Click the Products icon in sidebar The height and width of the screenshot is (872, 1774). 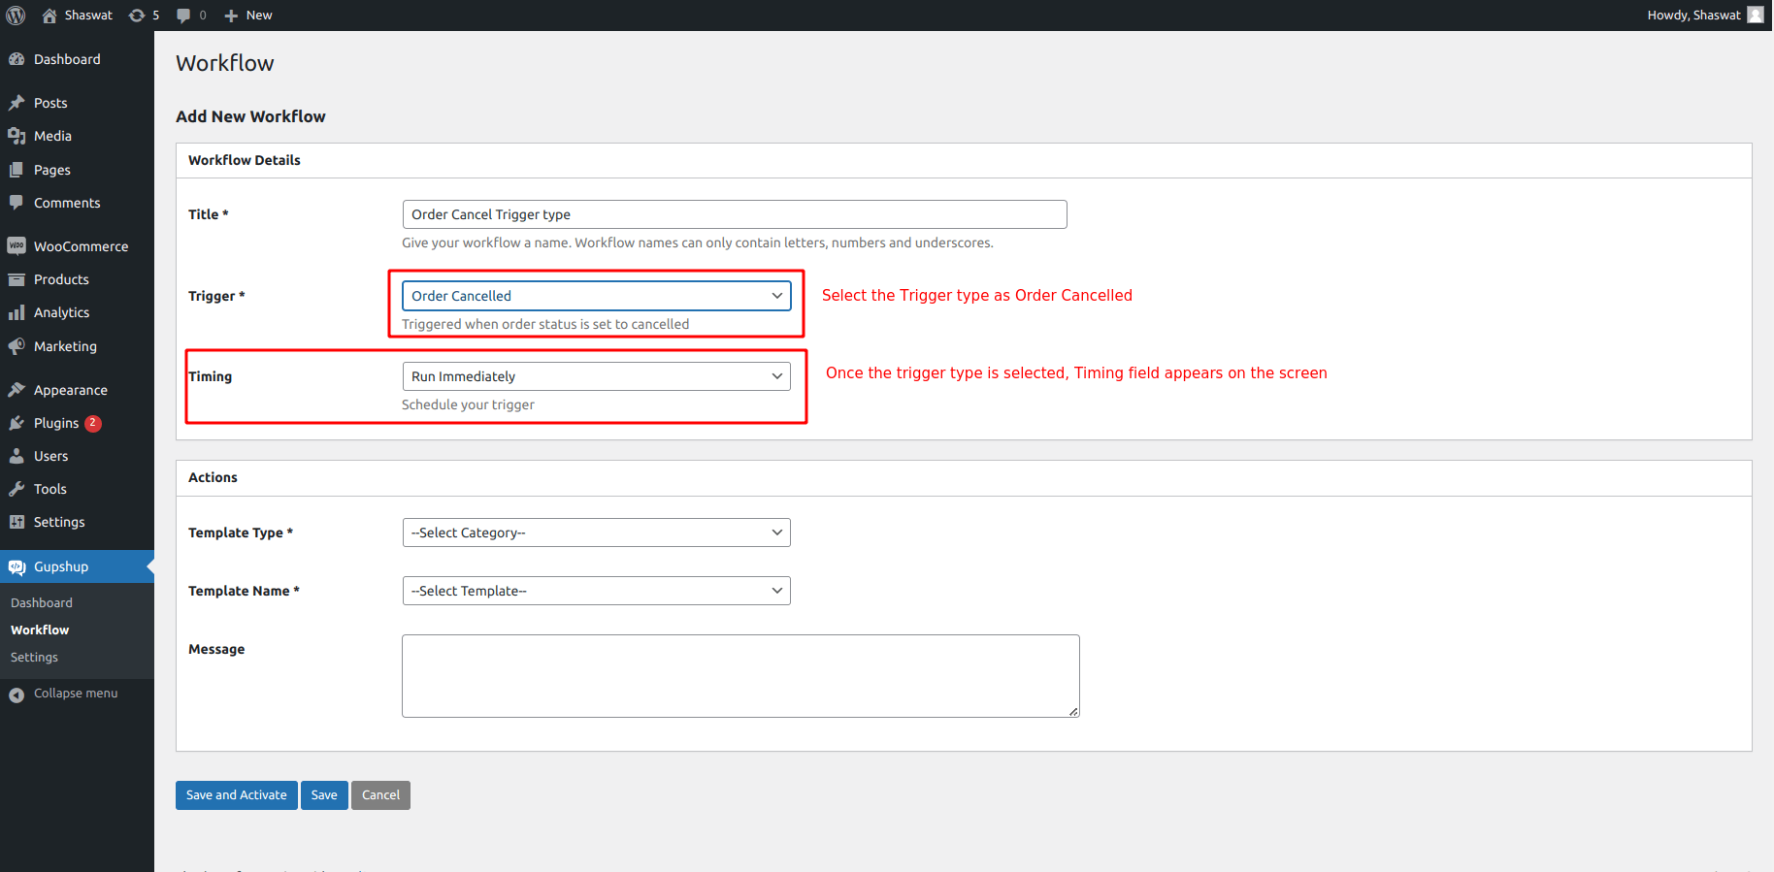coord(16,279)
